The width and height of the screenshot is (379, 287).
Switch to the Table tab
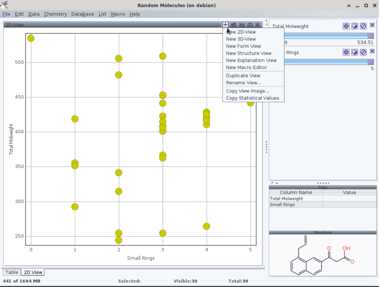(x=12, y=272)
